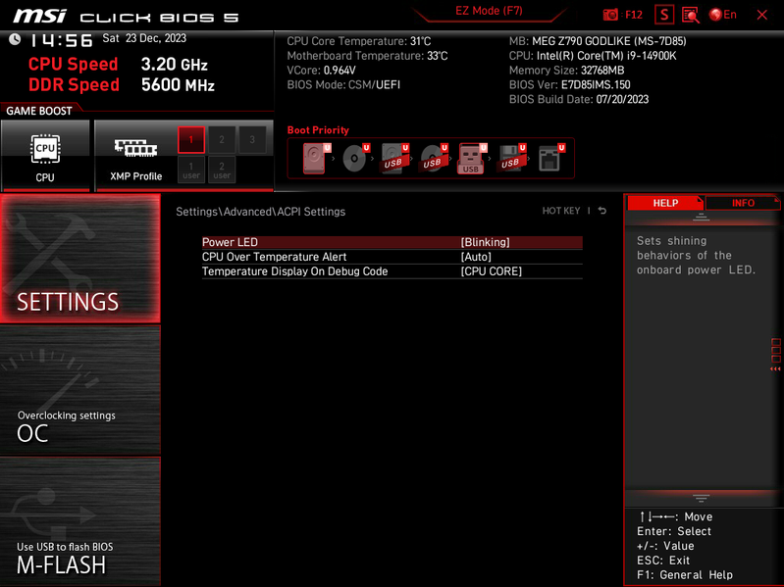Select the optical drive boot device icon
The width and height of the screenshot is (784, 587).
click(355, 158)
